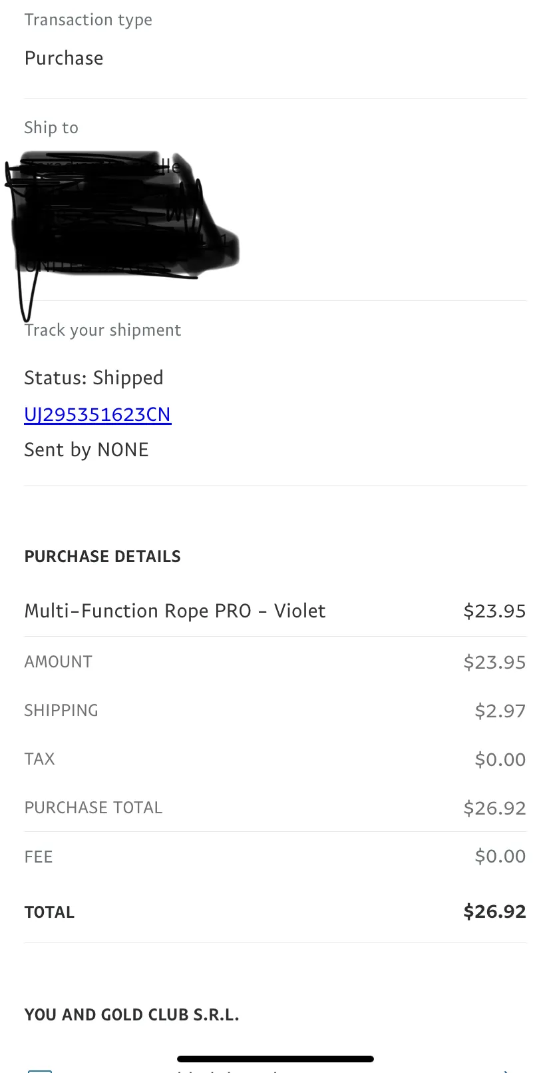
Task: Tap the Transaction type label
Action: 89,20
